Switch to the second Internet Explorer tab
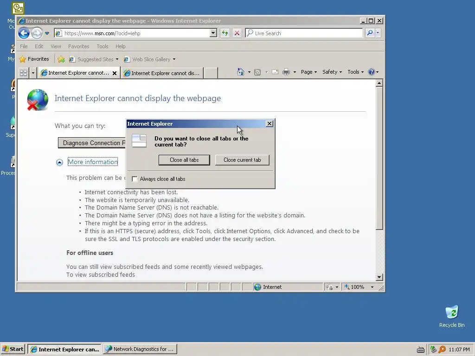This screenshot has width=475, height=356. tap(162, 73)
